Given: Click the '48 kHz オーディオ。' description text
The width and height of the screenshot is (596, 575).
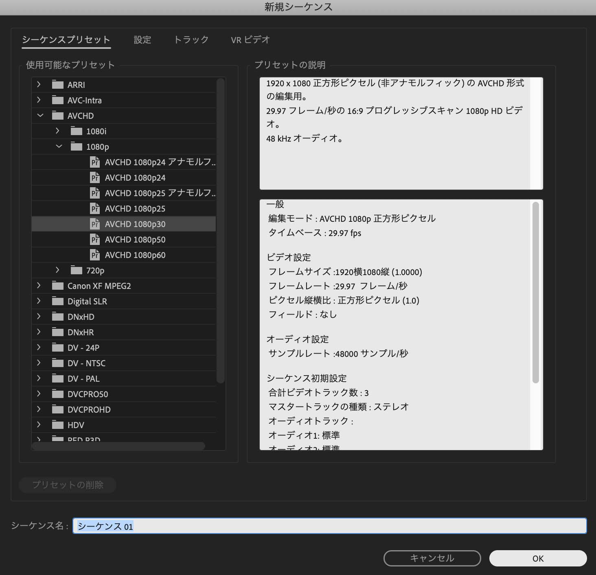Looking at the screenshot, I should [305, 138].
